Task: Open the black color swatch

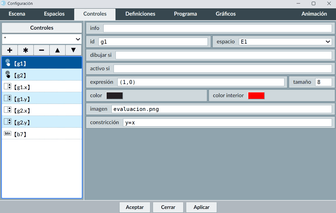Action: click(115, 96)
